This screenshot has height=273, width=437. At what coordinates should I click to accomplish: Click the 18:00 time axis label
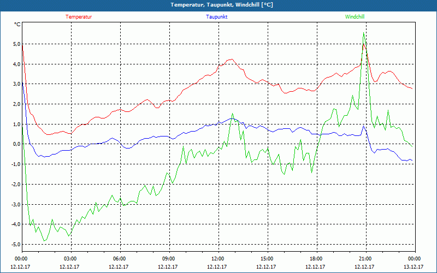pyautogui.click(x=317, y=258)
